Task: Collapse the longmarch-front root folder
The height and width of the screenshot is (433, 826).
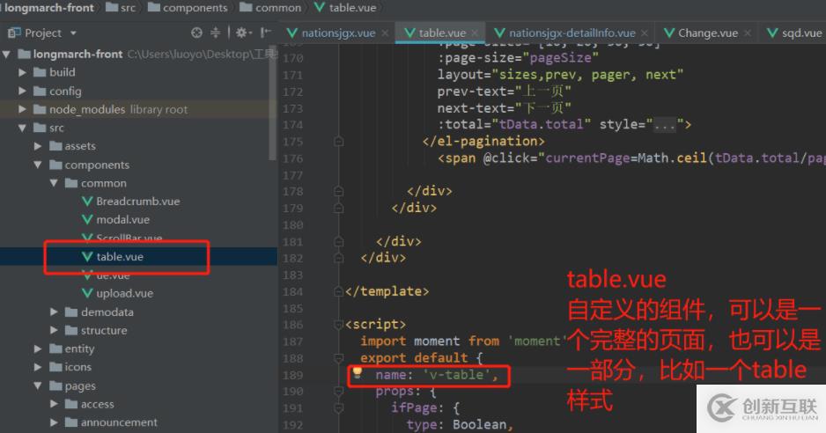Action: click(7, 55)
